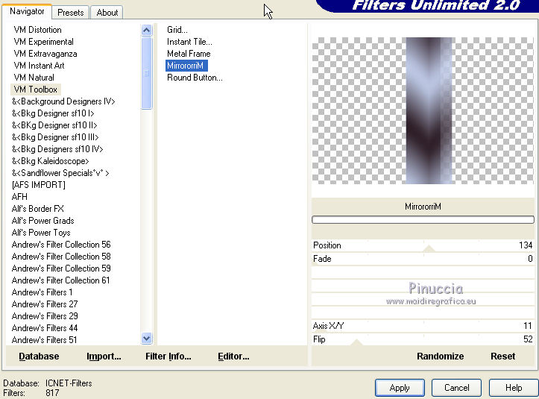Cancel the filter dialog

(456, 388)
